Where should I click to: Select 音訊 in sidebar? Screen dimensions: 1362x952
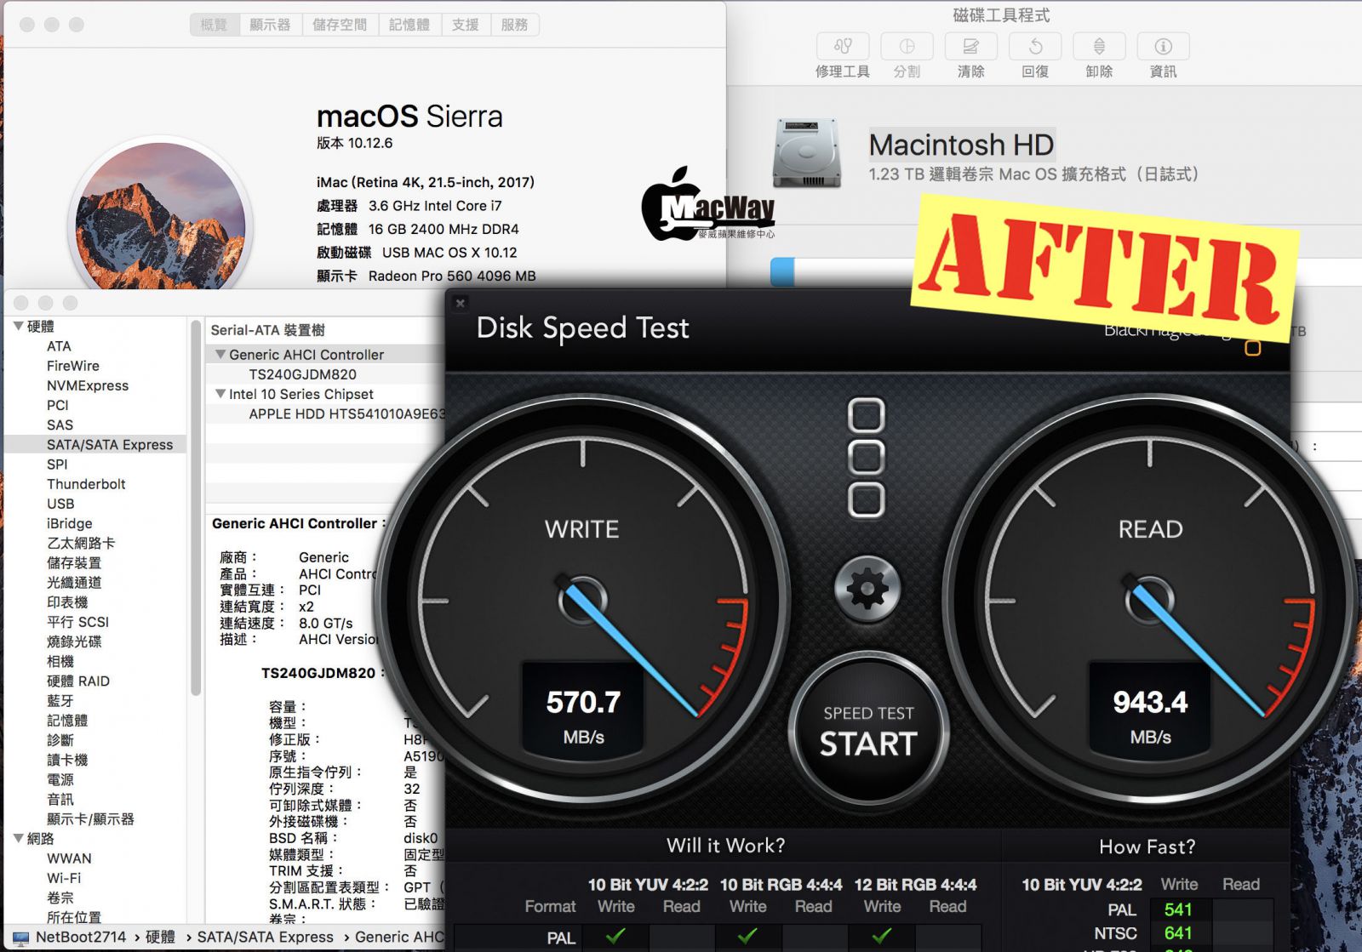pos(60,799)
